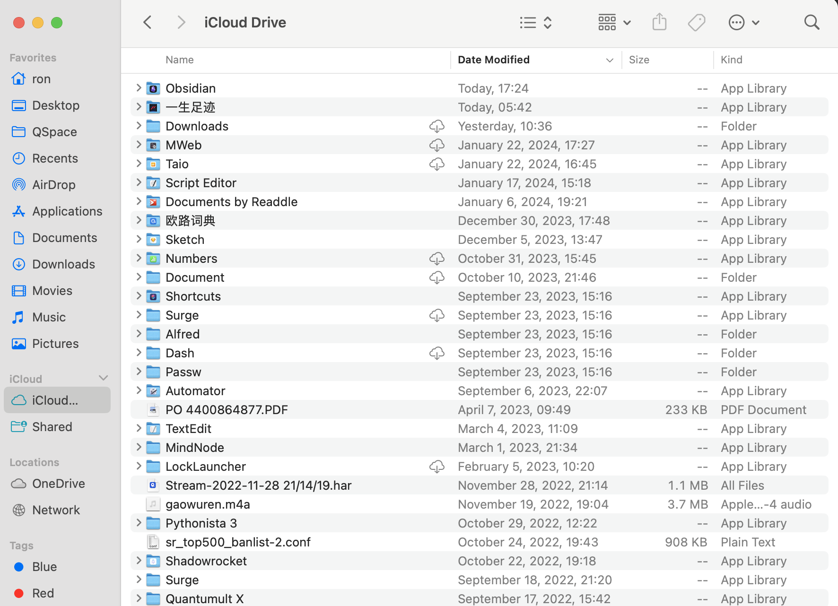The image size is (838, 606).
Task: Select the 欧路词典 folder
Action: [480, 221]
